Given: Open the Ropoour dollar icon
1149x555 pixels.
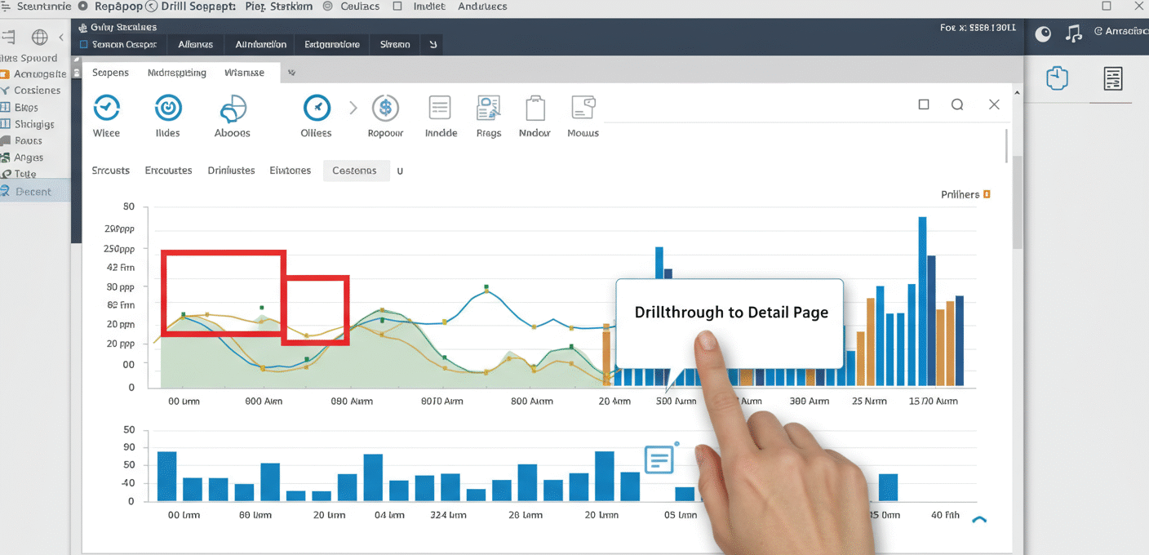Looking at the screenshot, I should 385,108.
